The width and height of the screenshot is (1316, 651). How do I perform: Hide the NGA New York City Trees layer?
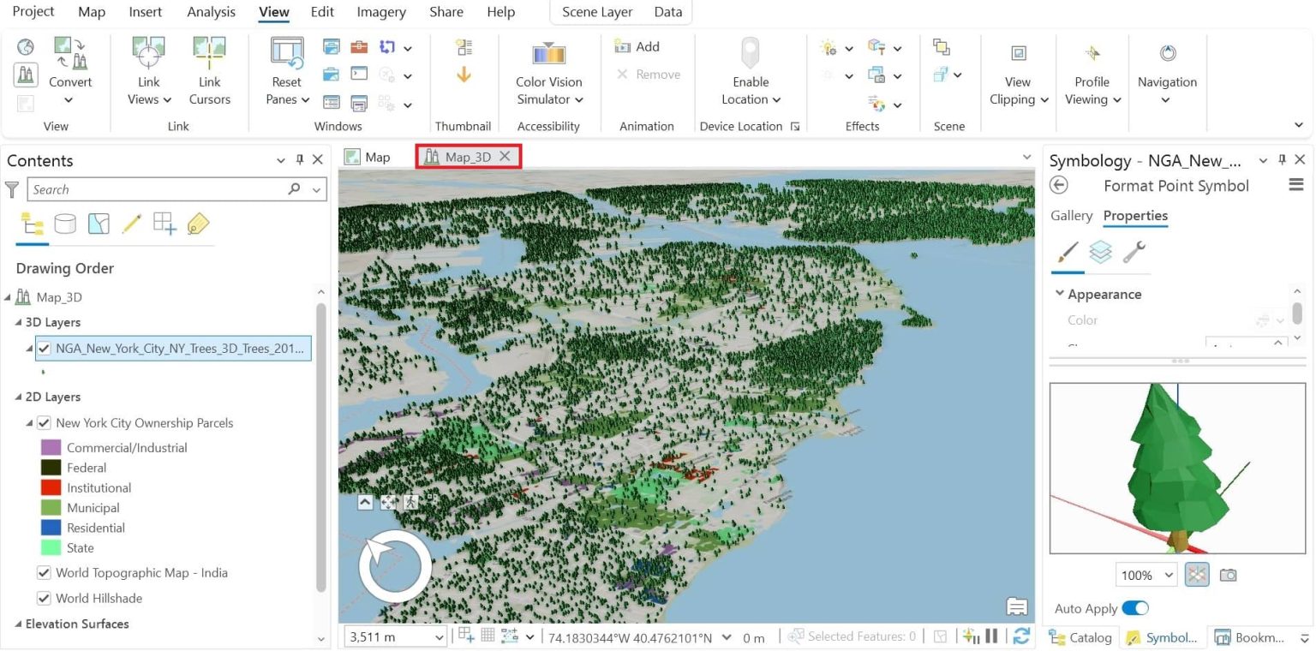[45, 349]
